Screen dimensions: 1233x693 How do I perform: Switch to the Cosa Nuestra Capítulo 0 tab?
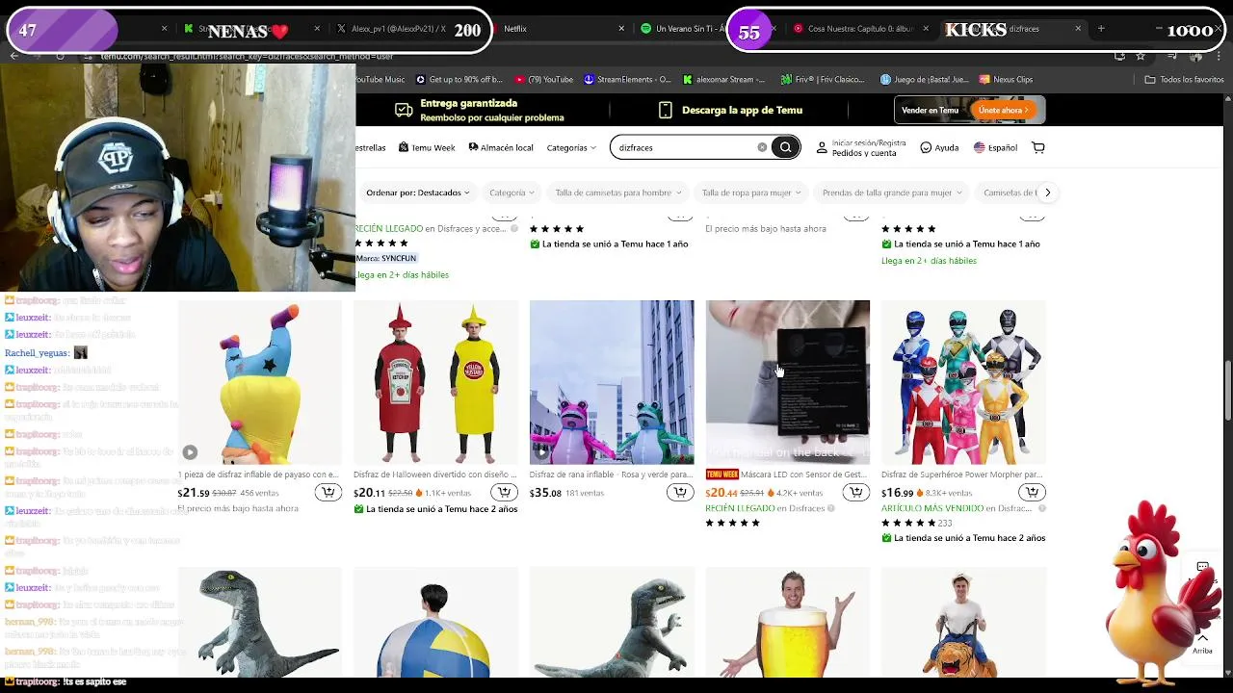pyautogui.click(x=860, y=29)
